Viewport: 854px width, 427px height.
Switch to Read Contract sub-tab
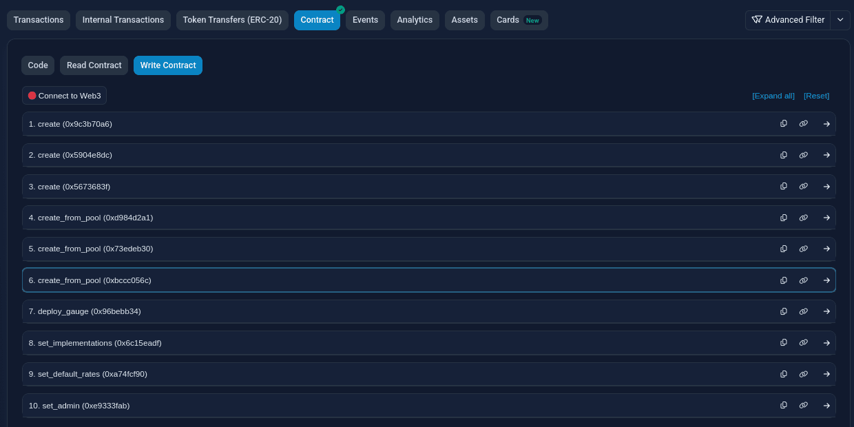[x=94, y=65]
